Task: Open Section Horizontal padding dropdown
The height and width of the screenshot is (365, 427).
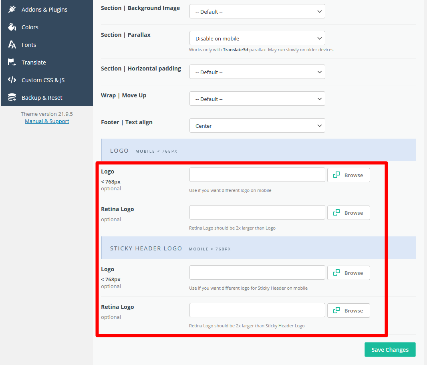Action: (x=257, y=72)
